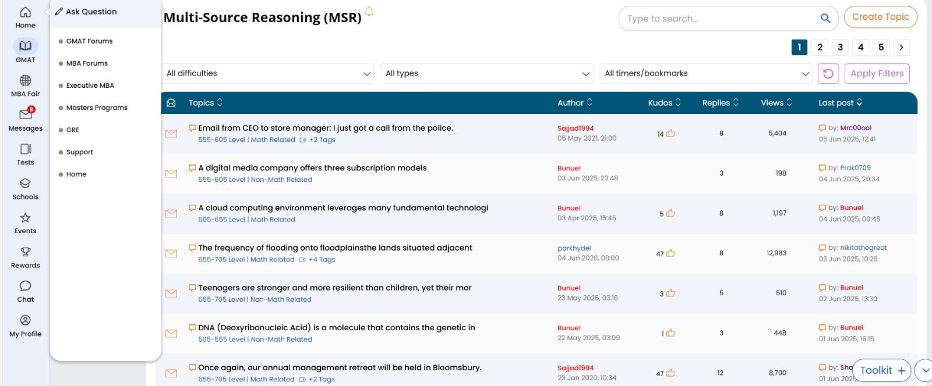
Task: Open the Schools graduation cap icon
Action: pos(25,184)
